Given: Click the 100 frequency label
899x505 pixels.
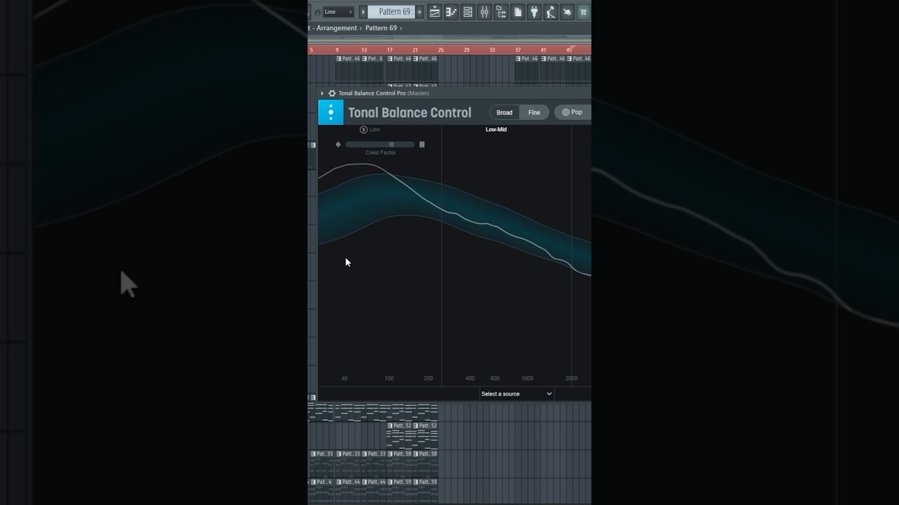Looking at the screenshot, I should 389,378.
